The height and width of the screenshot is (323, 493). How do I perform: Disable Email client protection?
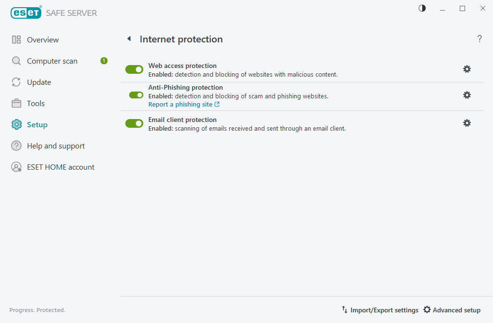coord(134,123)
